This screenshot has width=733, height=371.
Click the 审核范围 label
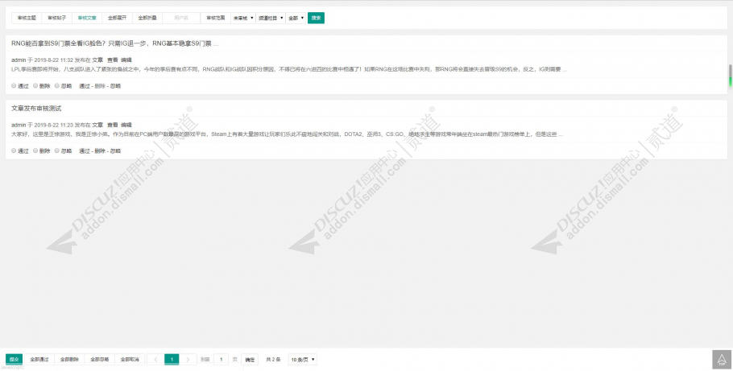[x=216, y=18]
